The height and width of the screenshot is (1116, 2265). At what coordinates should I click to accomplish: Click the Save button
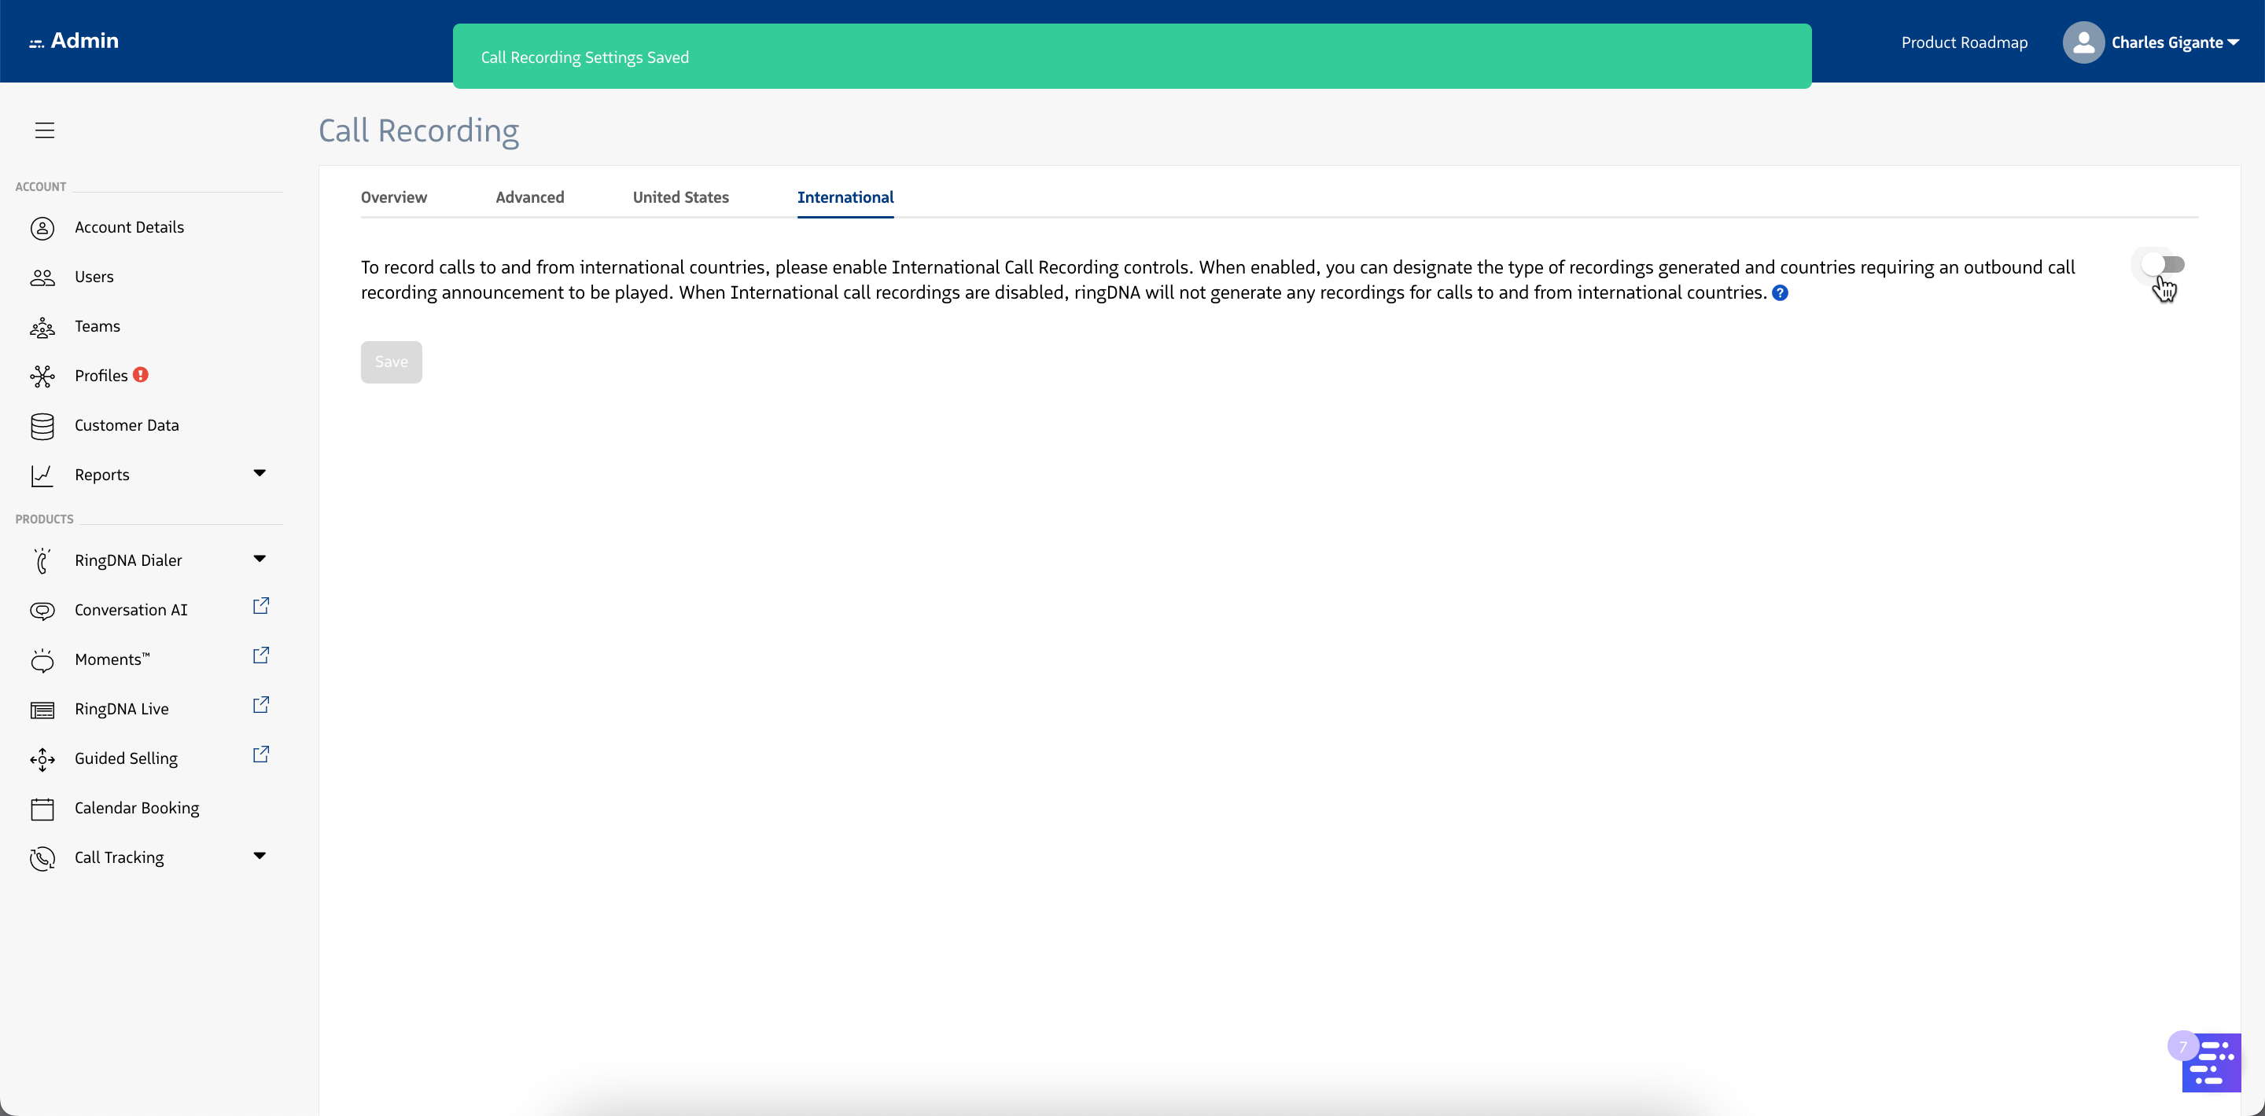[392, 362]
